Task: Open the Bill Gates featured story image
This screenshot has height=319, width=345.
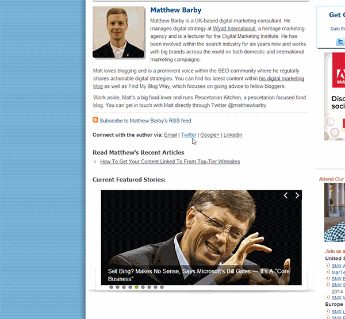Action: point(201,237)
